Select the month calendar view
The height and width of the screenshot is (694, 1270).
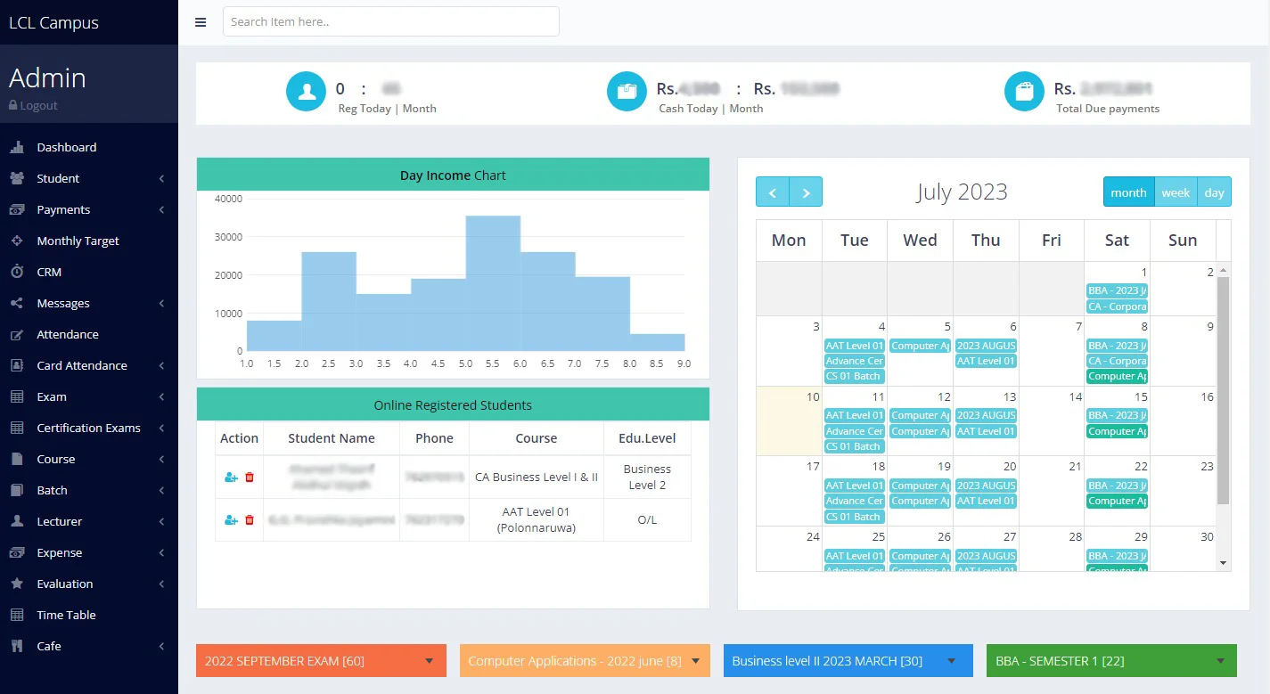tap(1128, 192)
